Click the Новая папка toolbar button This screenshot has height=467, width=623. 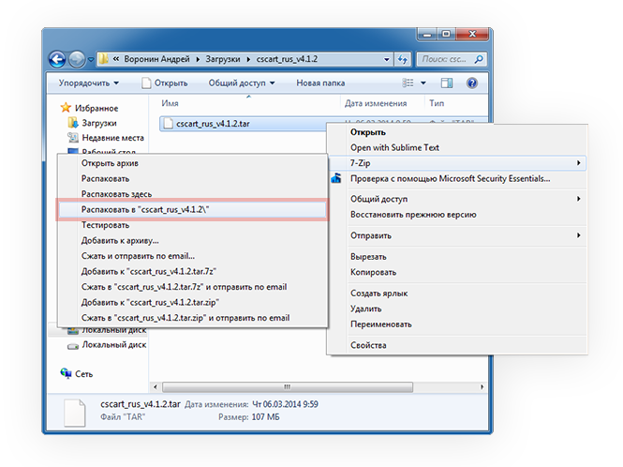pyautogui.click(x=320, y=83)
